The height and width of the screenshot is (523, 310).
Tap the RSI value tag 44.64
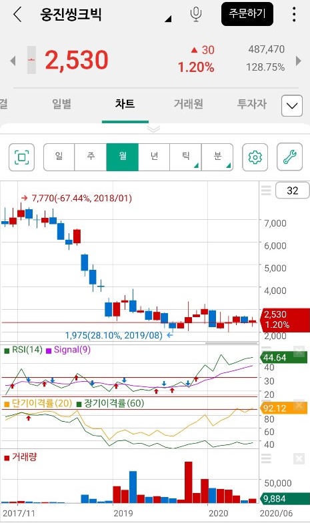[x=283, y=358]
